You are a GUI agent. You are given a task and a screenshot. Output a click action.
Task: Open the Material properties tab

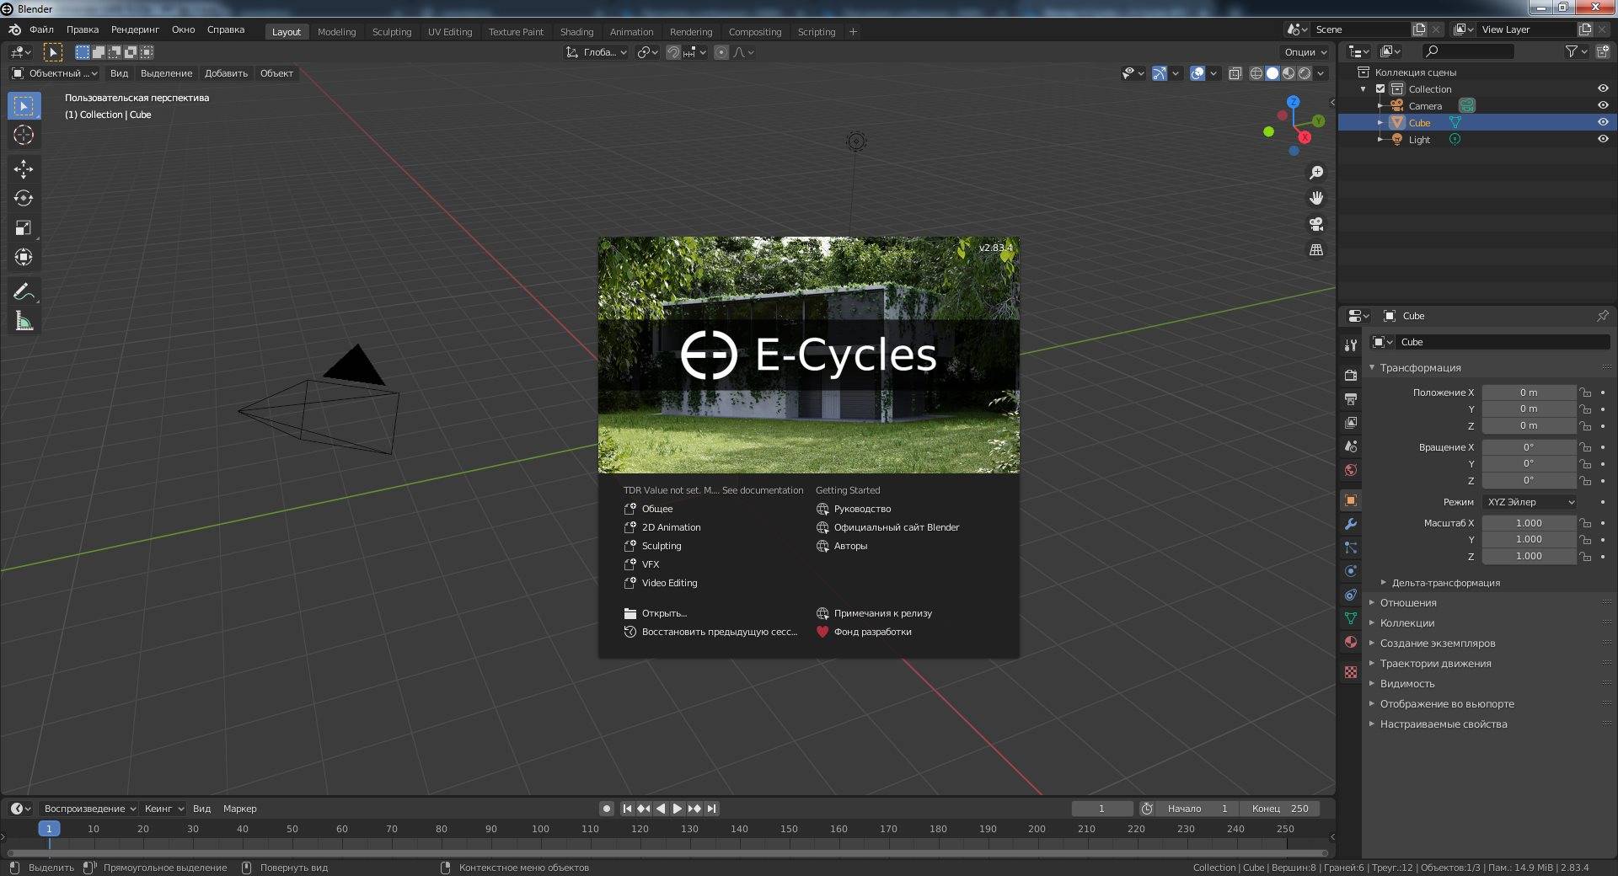click(1351, 642)
